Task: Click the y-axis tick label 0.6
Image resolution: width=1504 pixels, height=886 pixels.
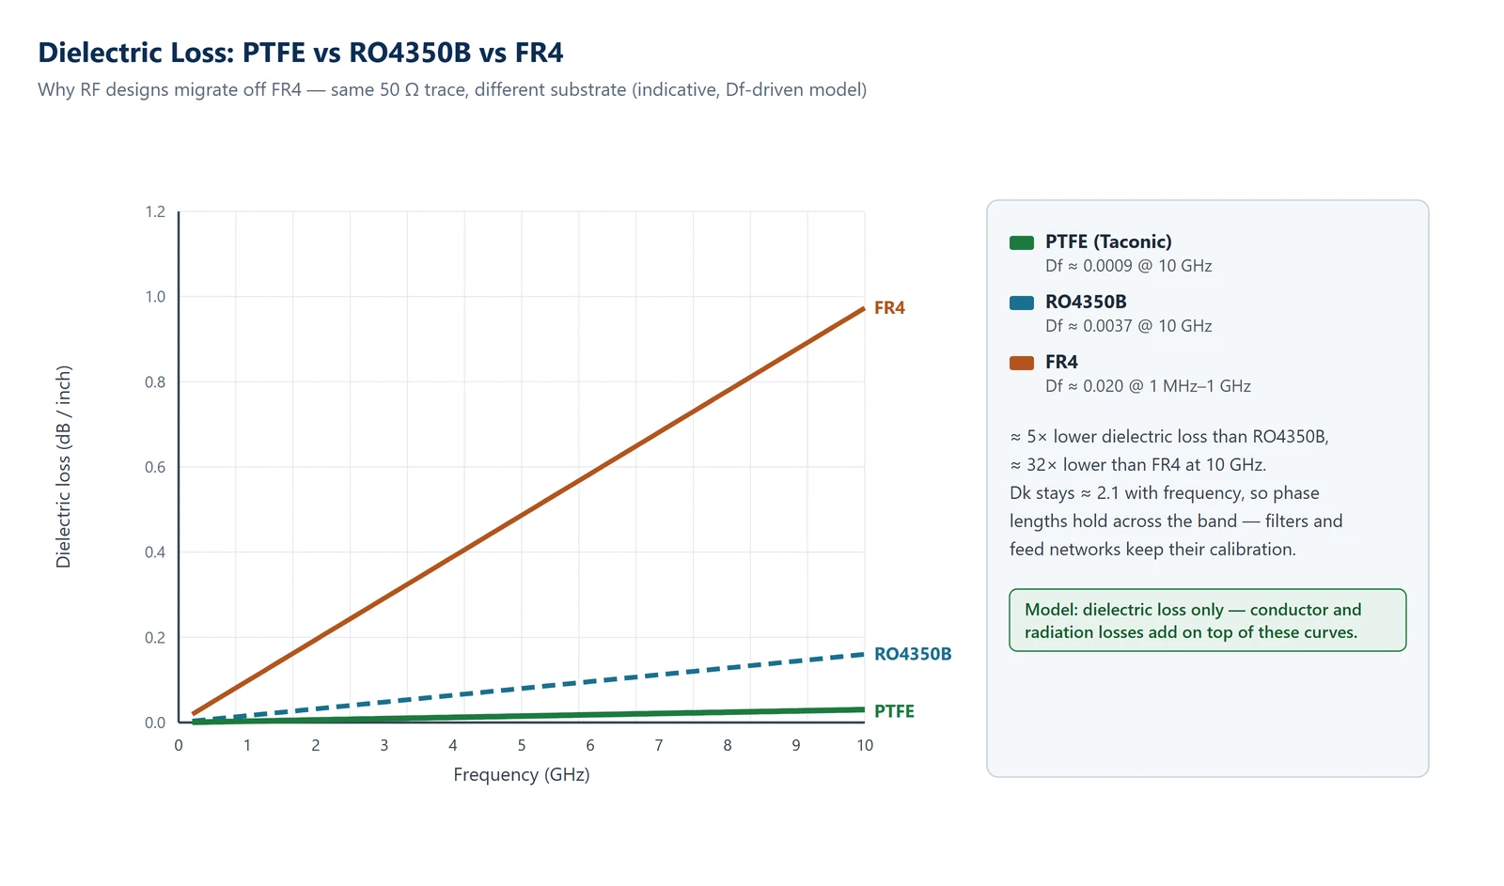Action: click(x=155, y=467)
